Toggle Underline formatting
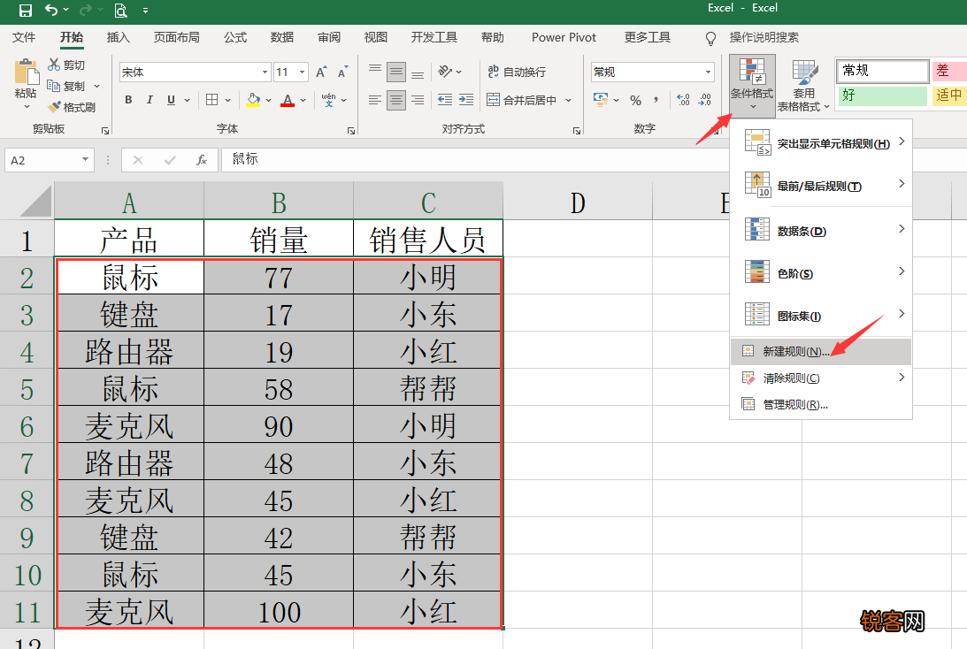Screen dimensions: 967x649 (x=171, y=100)
